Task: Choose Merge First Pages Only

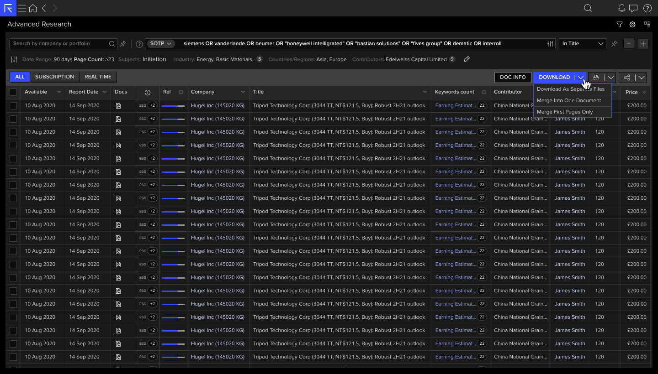Action: point(572,112)
